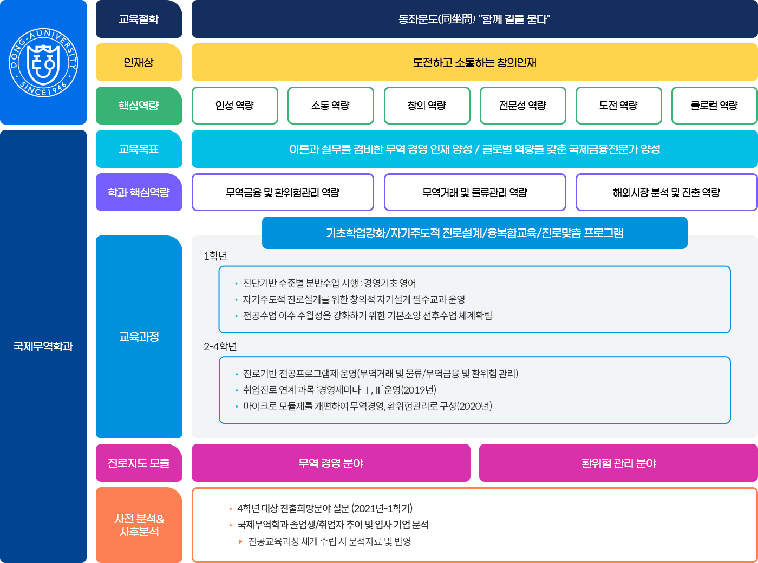Click the 국제무역학과 sidebar panel
The width and height of the screenshot is (758, 563).
[43, 346]
